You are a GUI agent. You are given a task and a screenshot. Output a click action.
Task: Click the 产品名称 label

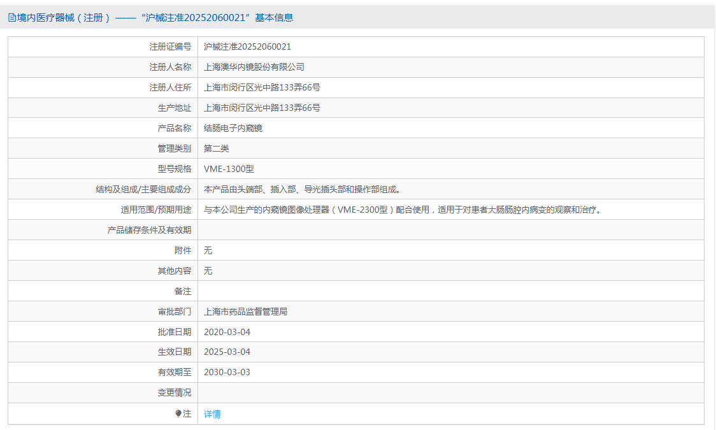click(175, 128)
